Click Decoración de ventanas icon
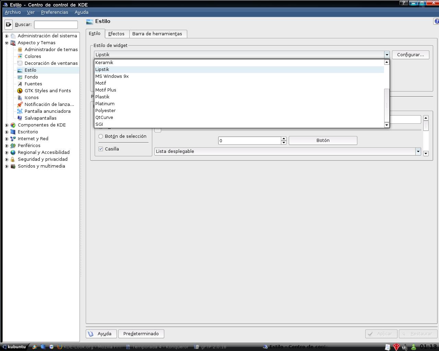This screenshot has height=351, width=439. click(20, 63)
